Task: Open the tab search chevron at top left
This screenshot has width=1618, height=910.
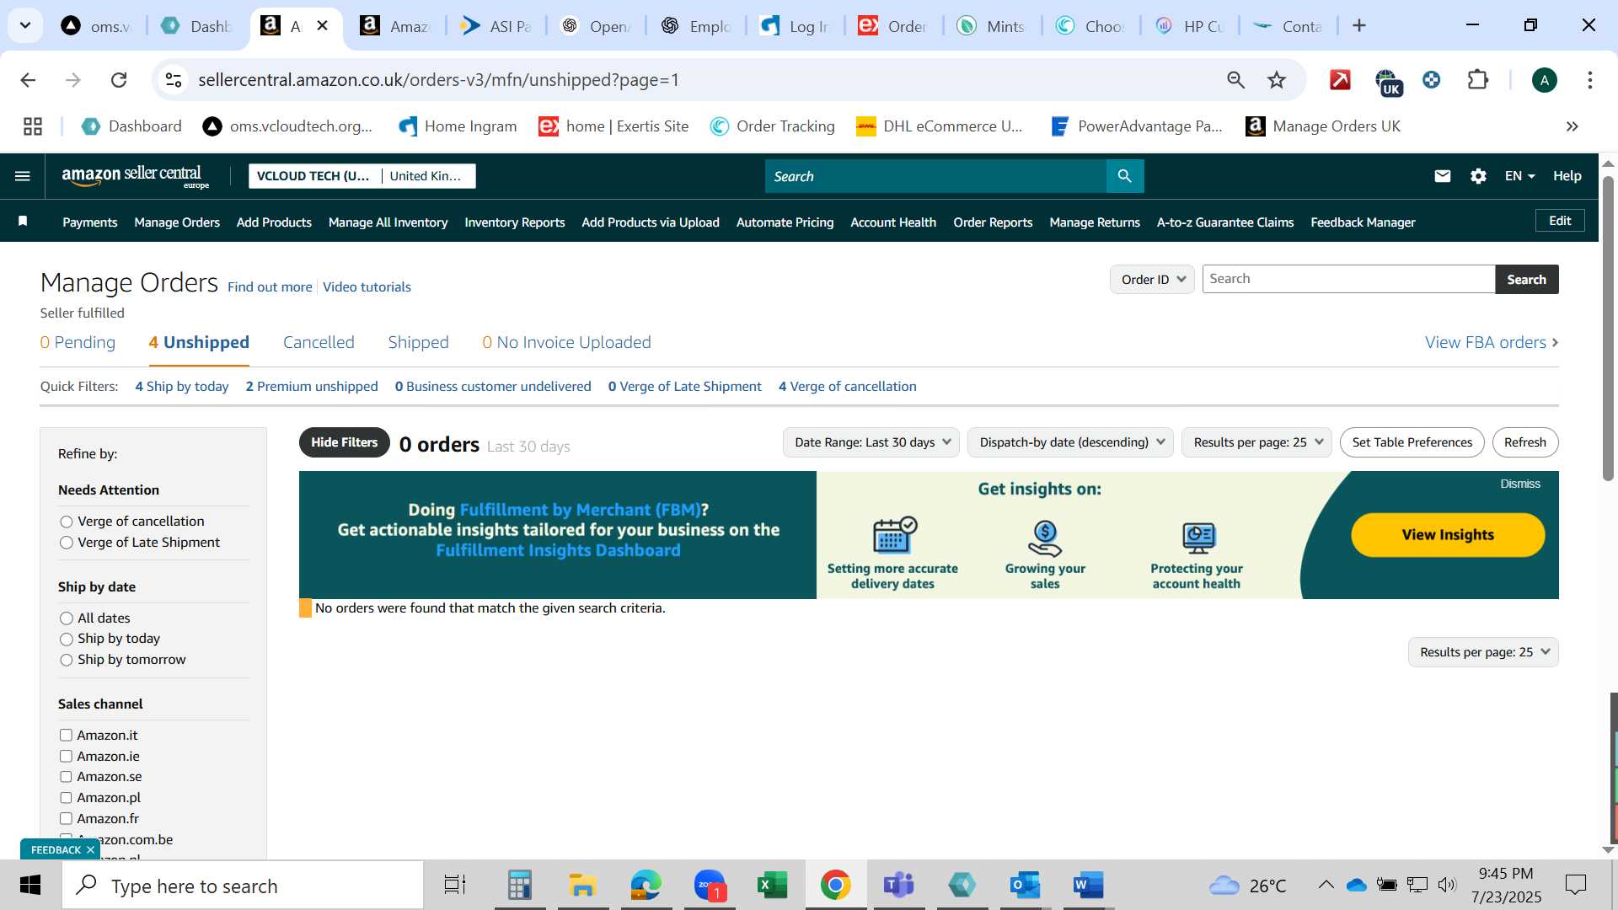Action: click(25, 25)
